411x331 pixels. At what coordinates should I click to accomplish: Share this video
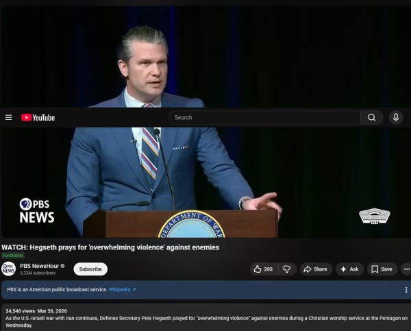315,269
